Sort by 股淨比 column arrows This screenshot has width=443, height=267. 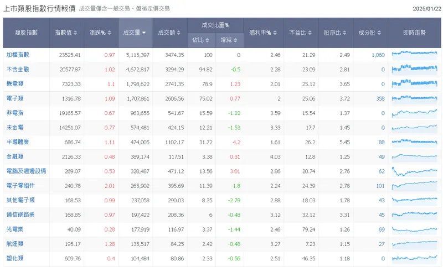[x=344, y=33]
